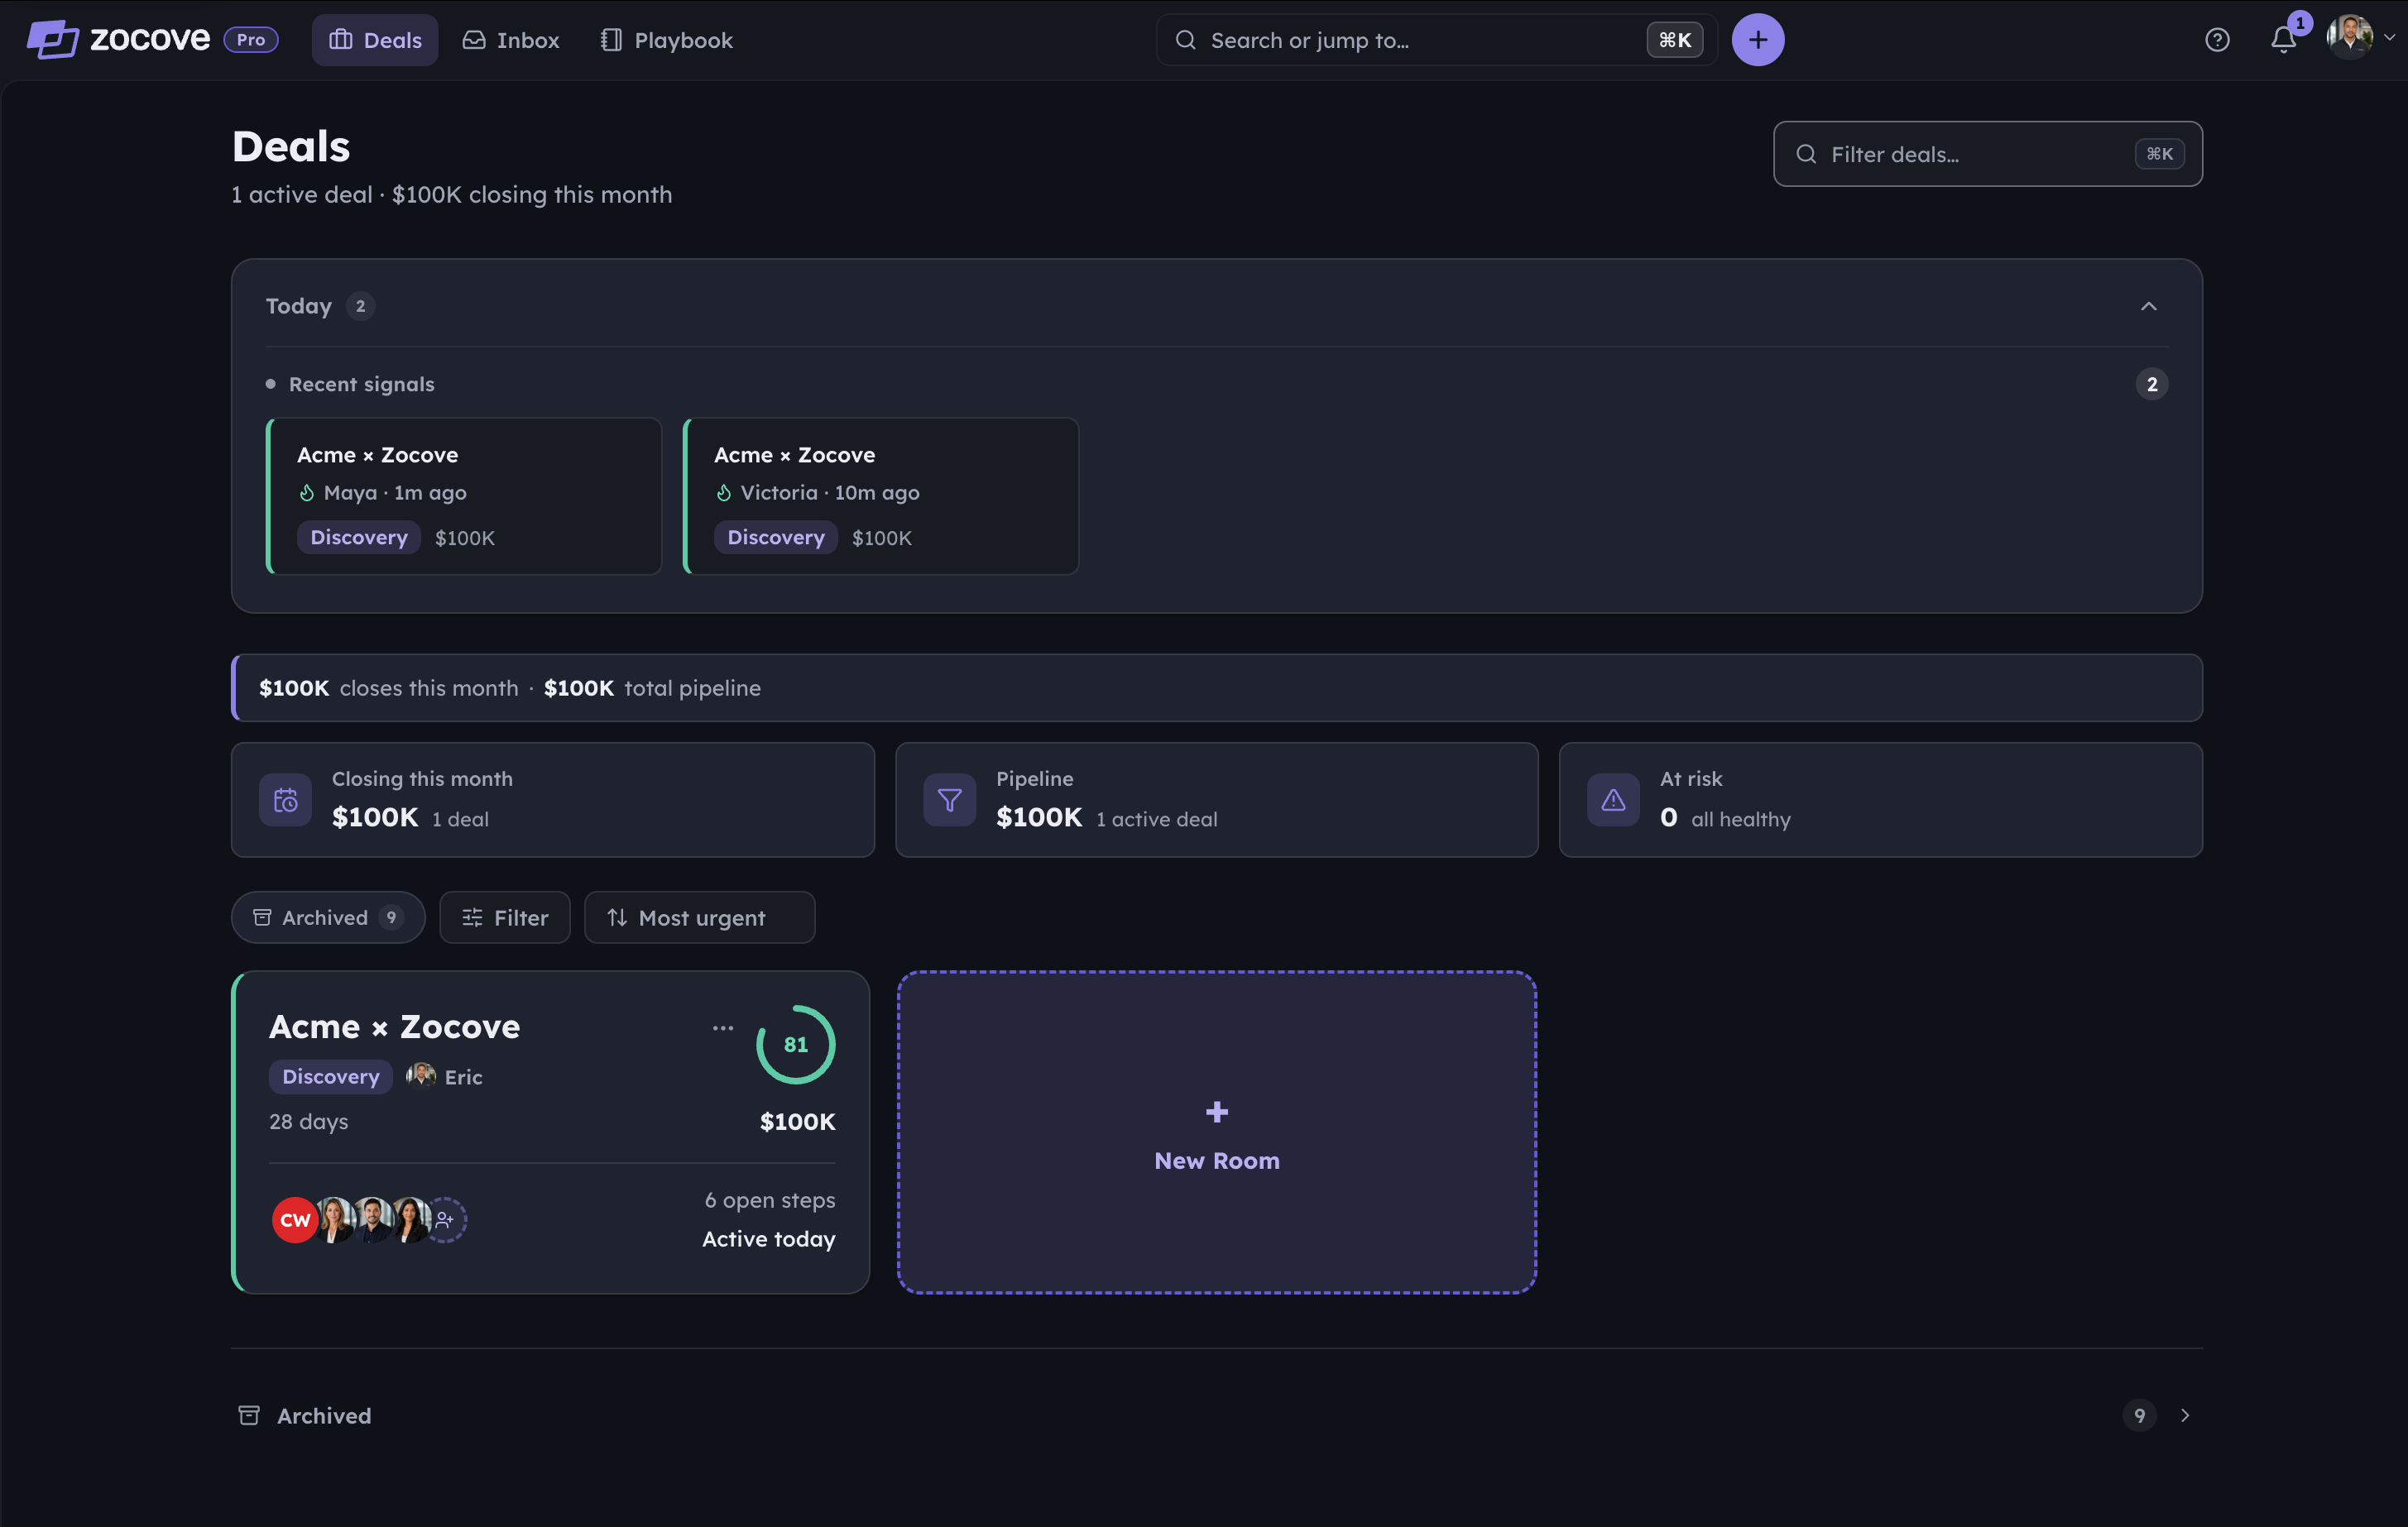Click the add member icon on deal card
The image size is (2408, 1527).
click(x=445, y=1220)
